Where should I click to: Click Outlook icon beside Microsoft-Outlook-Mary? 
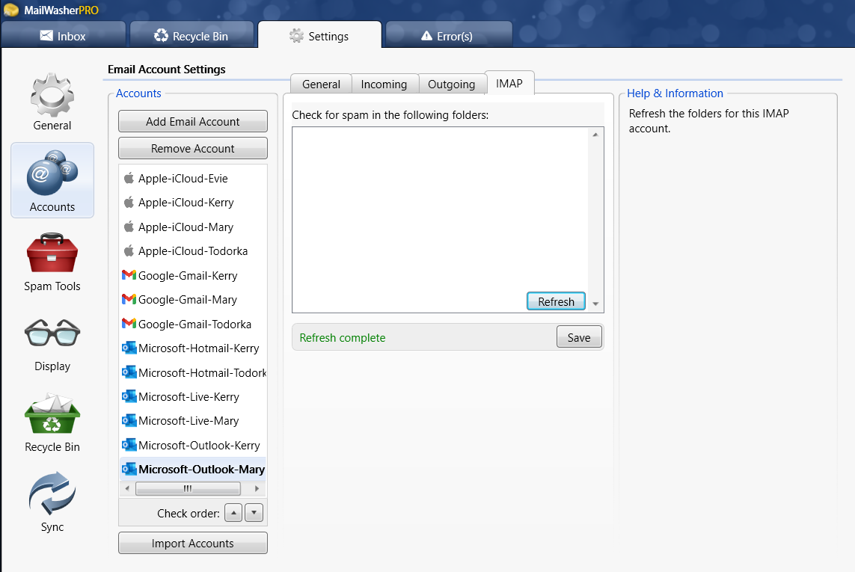(129, 468)
